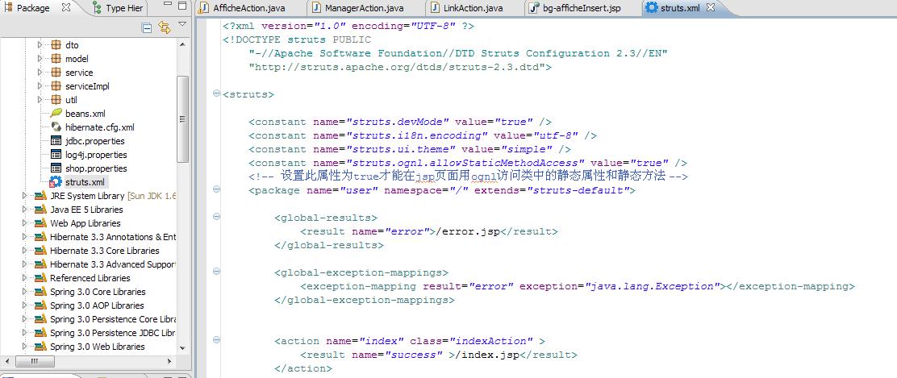Click the log4j.properties file icon
Image resolution: width=897 pixels, height=378 pixels.
pyautogui.click(x=56, y=155)
